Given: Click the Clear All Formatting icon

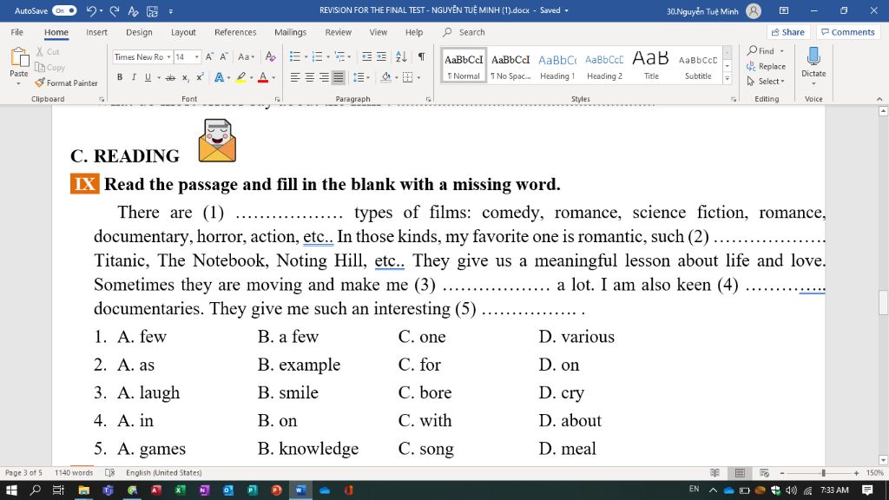Looking at the screenshot, I should [270, 56].
